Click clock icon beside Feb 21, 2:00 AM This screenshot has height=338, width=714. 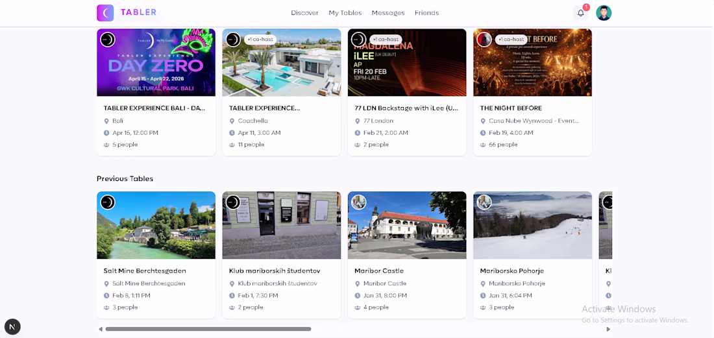[358, 133]
